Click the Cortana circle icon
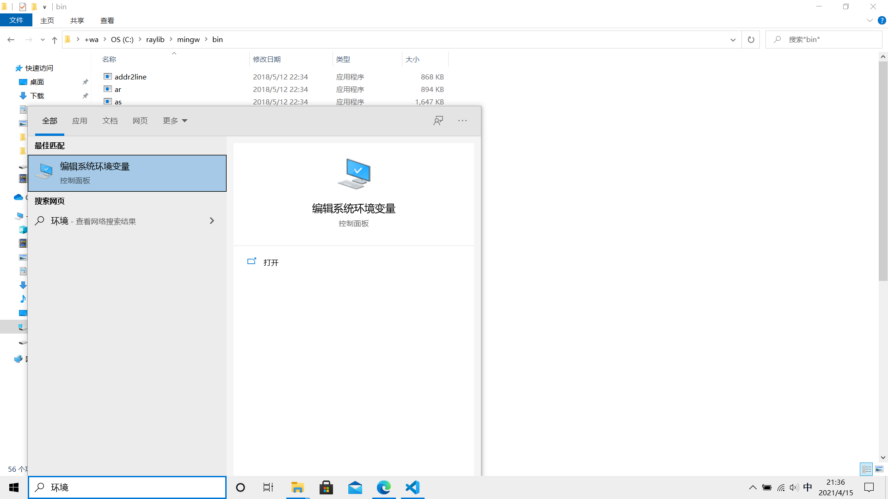 coord(240,487)
